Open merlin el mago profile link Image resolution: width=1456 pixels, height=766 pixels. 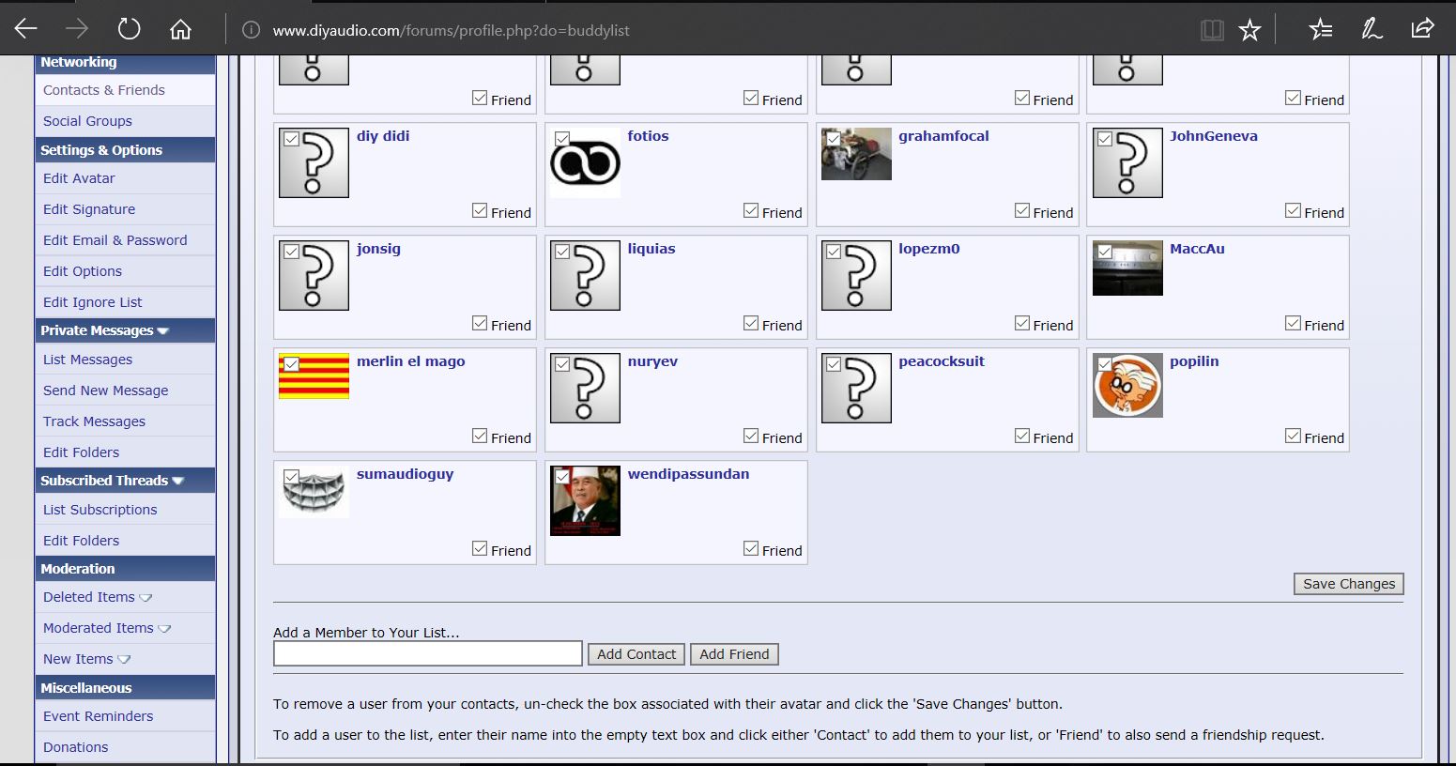tap(410, 361)
